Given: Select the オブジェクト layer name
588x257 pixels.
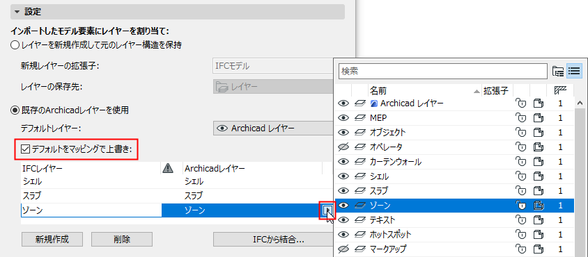Looking at the screenshot, I should tap(388, 133).
